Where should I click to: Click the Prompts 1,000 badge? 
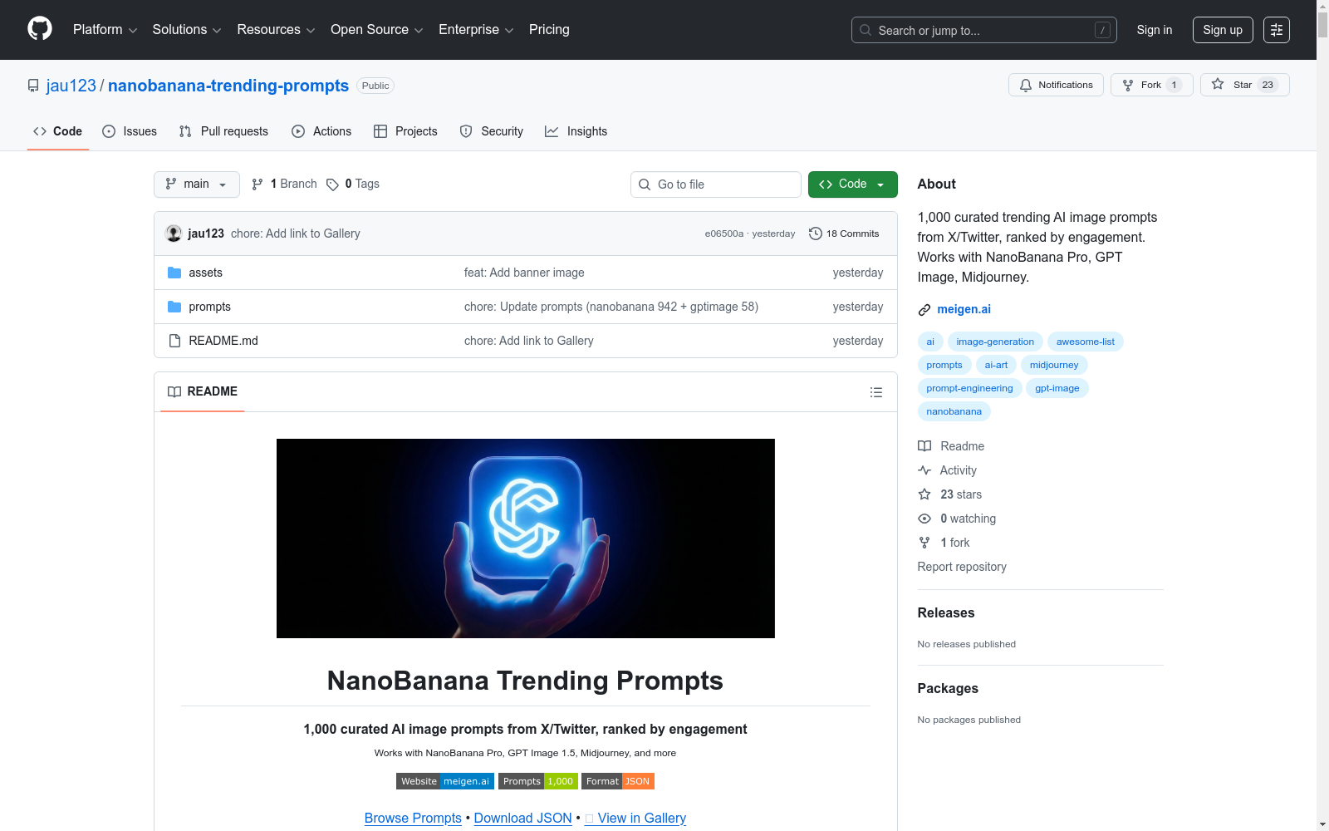tap(538, 781)
